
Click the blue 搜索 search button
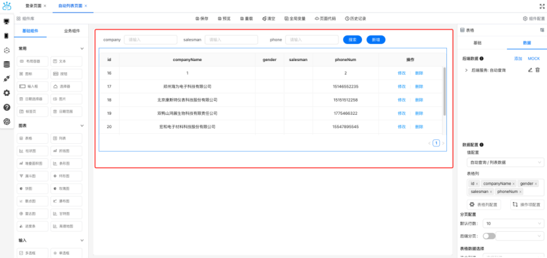(x=352, y=39)
